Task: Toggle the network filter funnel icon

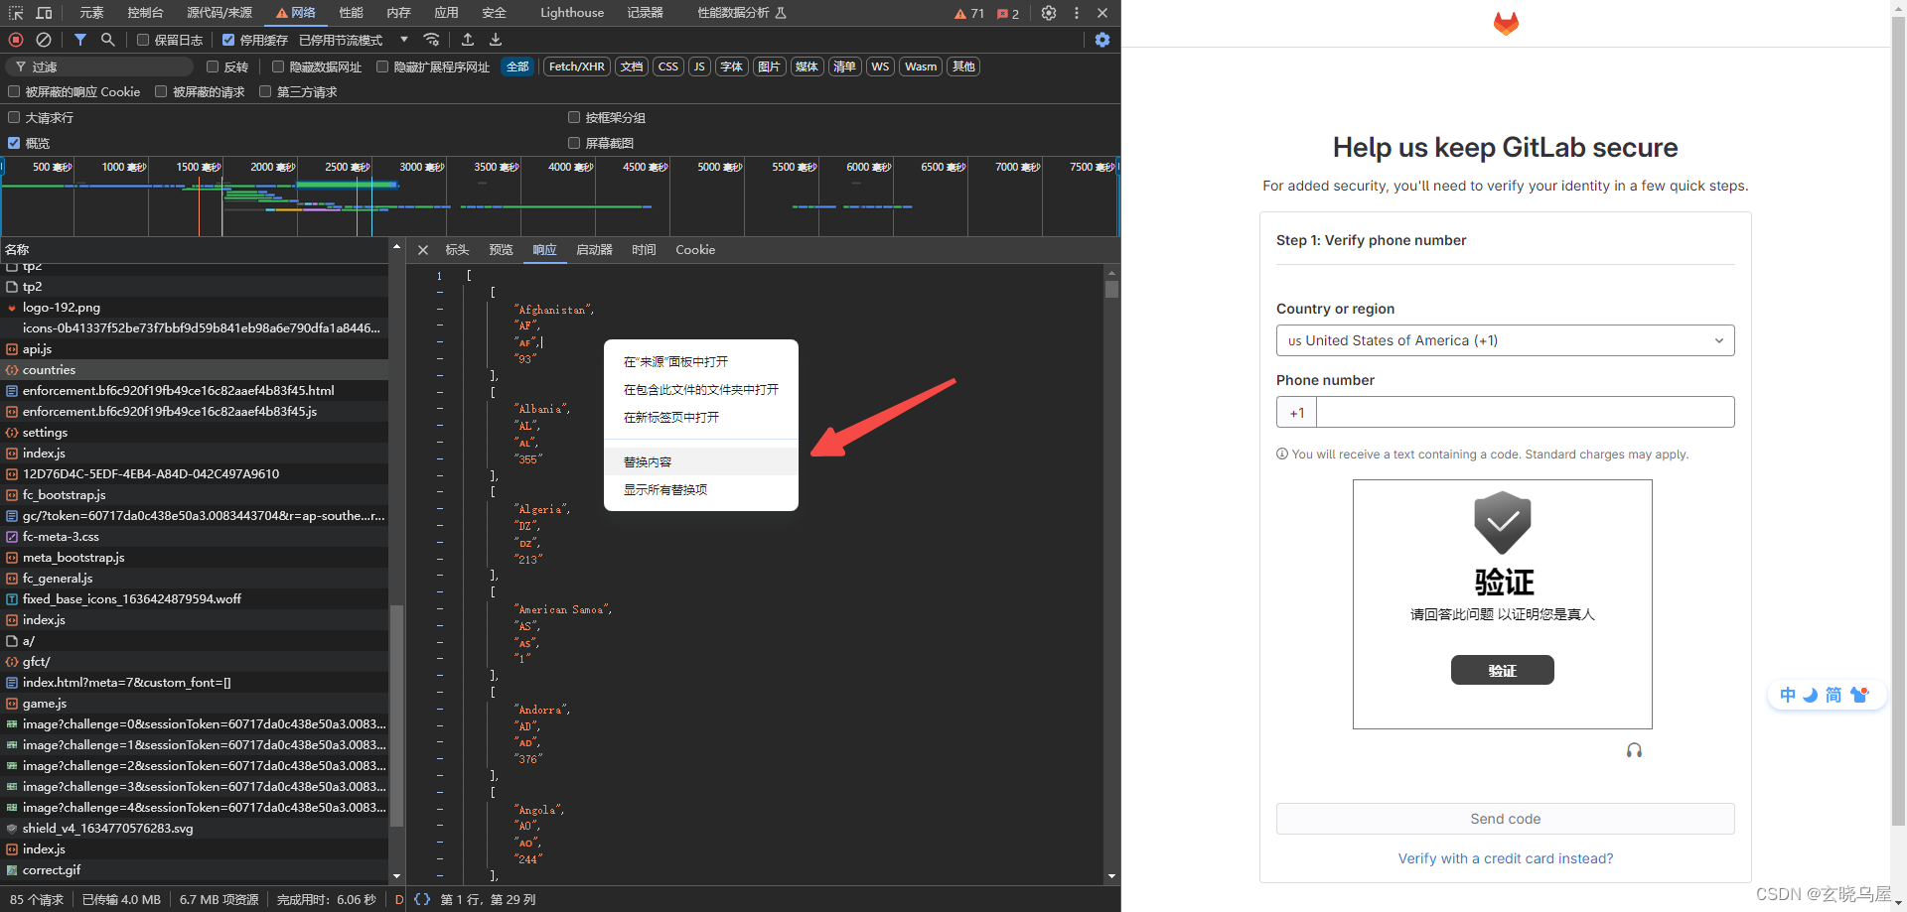Action: click(80, 40)
